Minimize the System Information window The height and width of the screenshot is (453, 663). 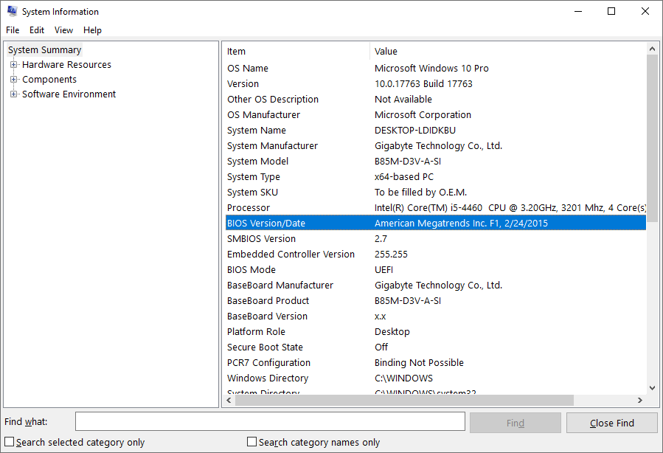(578, 11)
